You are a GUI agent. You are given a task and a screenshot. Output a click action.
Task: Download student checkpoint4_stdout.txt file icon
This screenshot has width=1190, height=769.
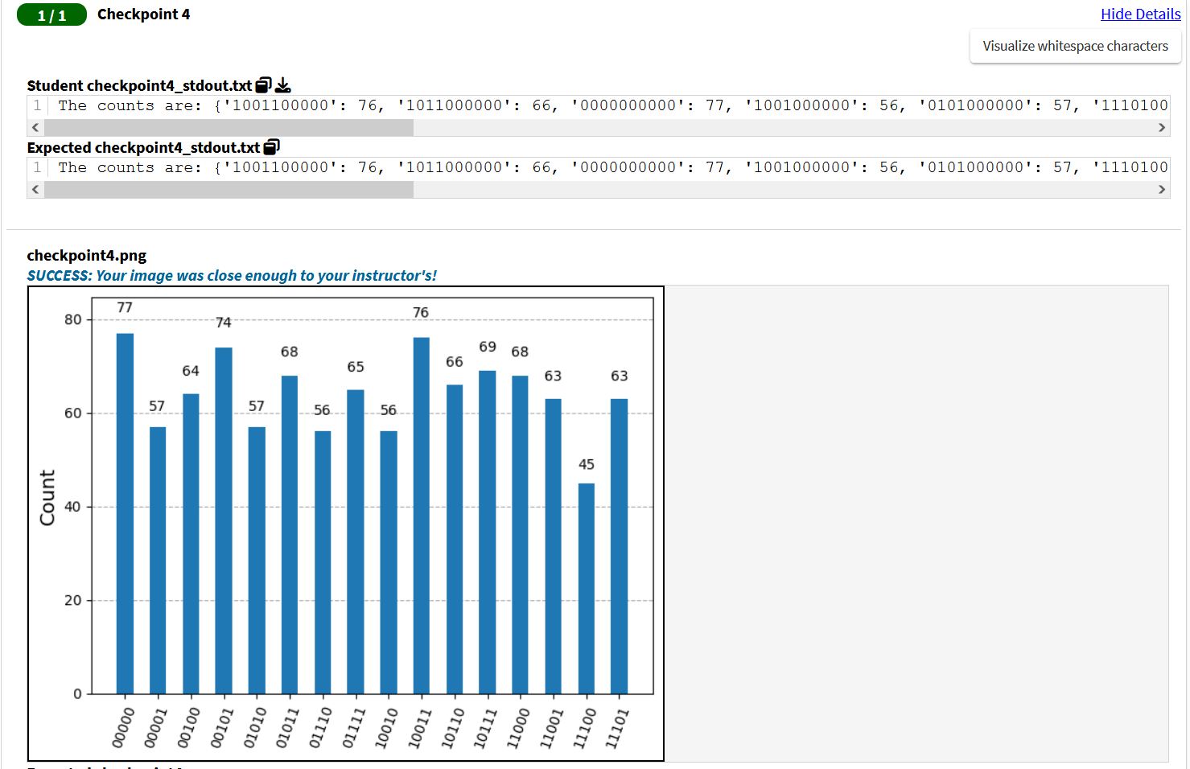(283, 84)
